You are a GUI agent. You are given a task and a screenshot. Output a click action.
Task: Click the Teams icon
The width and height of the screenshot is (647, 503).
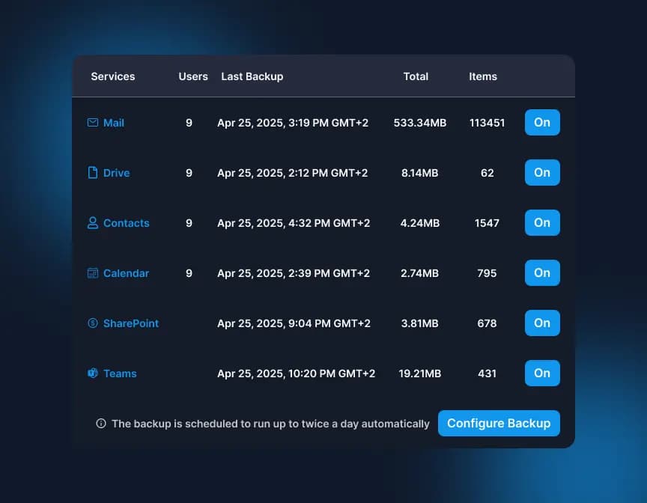point(92,373)
